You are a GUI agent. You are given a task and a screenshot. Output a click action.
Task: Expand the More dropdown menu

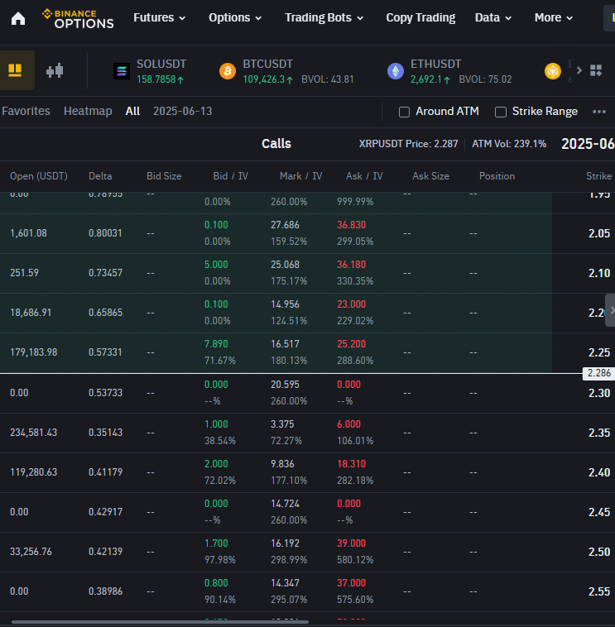click(554, 17)
